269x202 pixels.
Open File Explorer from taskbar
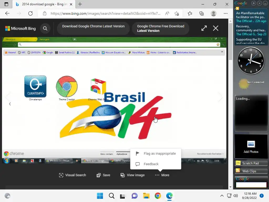pyautogui.click(x=146, y=196)
